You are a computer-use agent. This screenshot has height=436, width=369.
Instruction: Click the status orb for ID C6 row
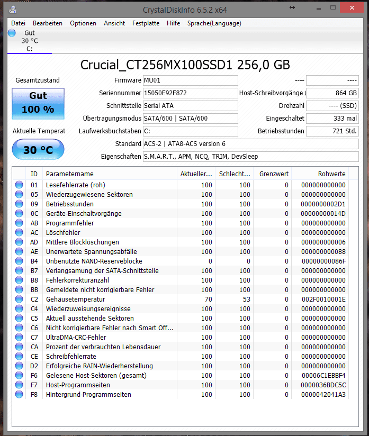point(19,328)
